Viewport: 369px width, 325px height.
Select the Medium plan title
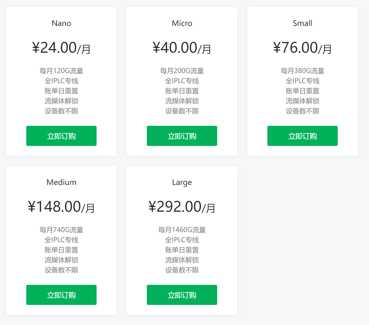click(x=61, y=182)
